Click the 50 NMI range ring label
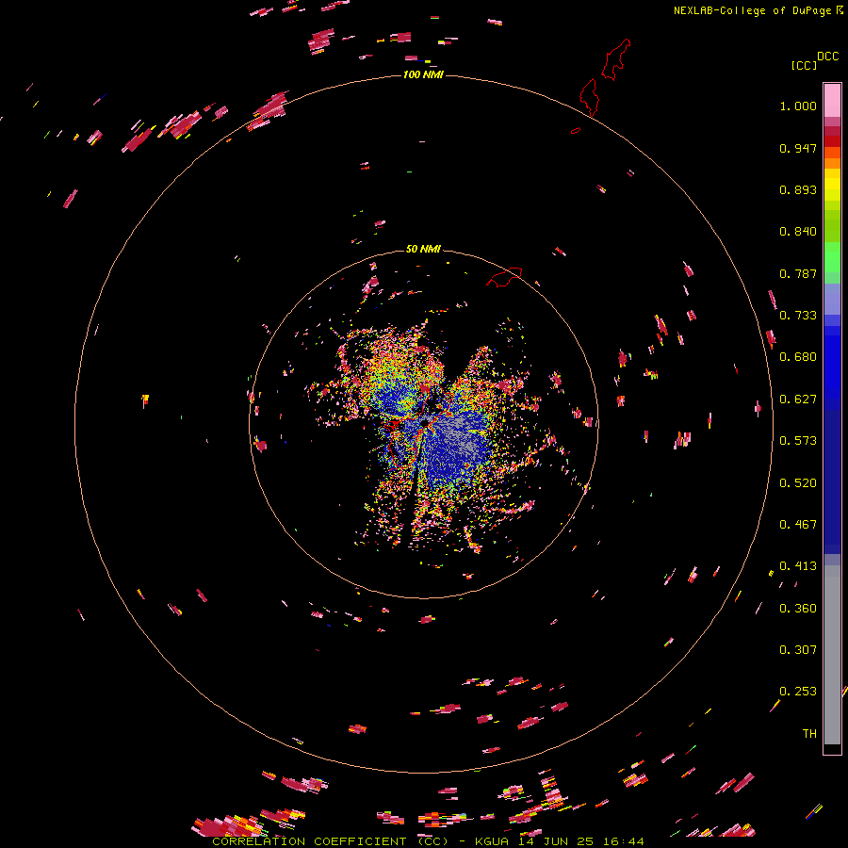The height and width of the screenshot is (848, 848). pos(423,249)
